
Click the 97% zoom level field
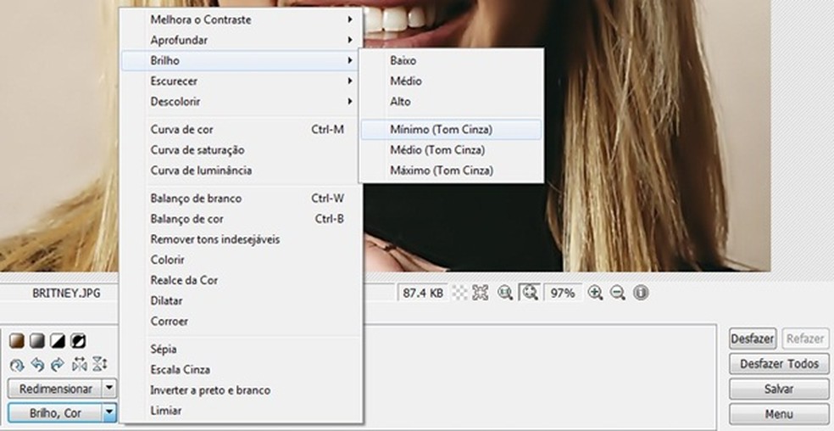563,293
